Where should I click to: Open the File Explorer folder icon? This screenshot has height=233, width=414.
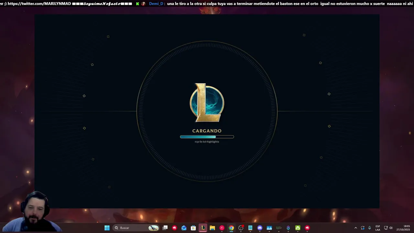pyautogui.click(x=212, y=228)
